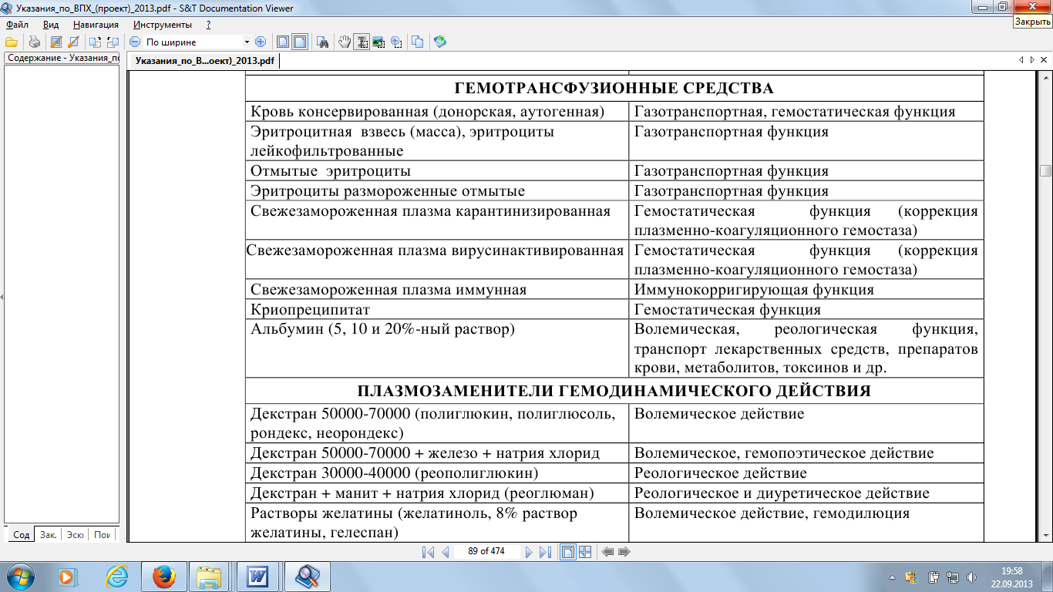Image resolution: width=1053 pixels, height=592 pixels.
Task: Click the '89 of 474' page number field
Action: click(486, 551)
